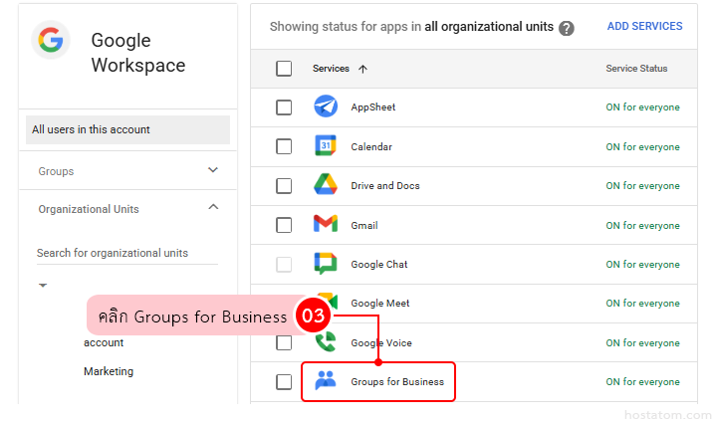717x424 pixels.
Task: Click the Search for organizational units field
Action: pos(127,253)
